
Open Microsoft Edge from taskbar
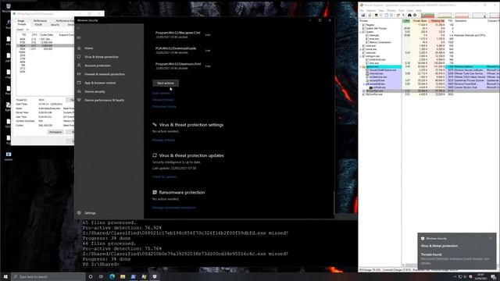[x=112, y=276]
